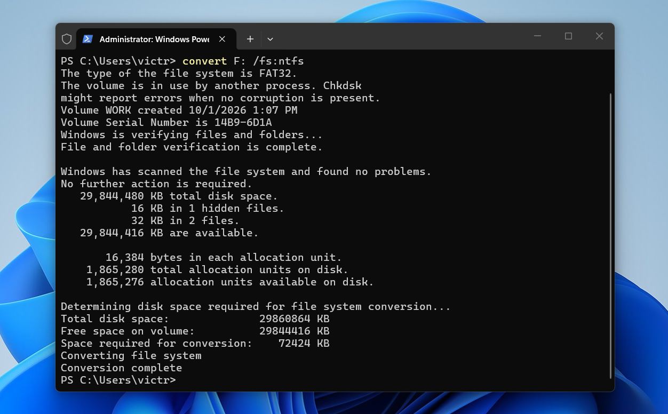Click '32 KB in 2 files.'

185,221
